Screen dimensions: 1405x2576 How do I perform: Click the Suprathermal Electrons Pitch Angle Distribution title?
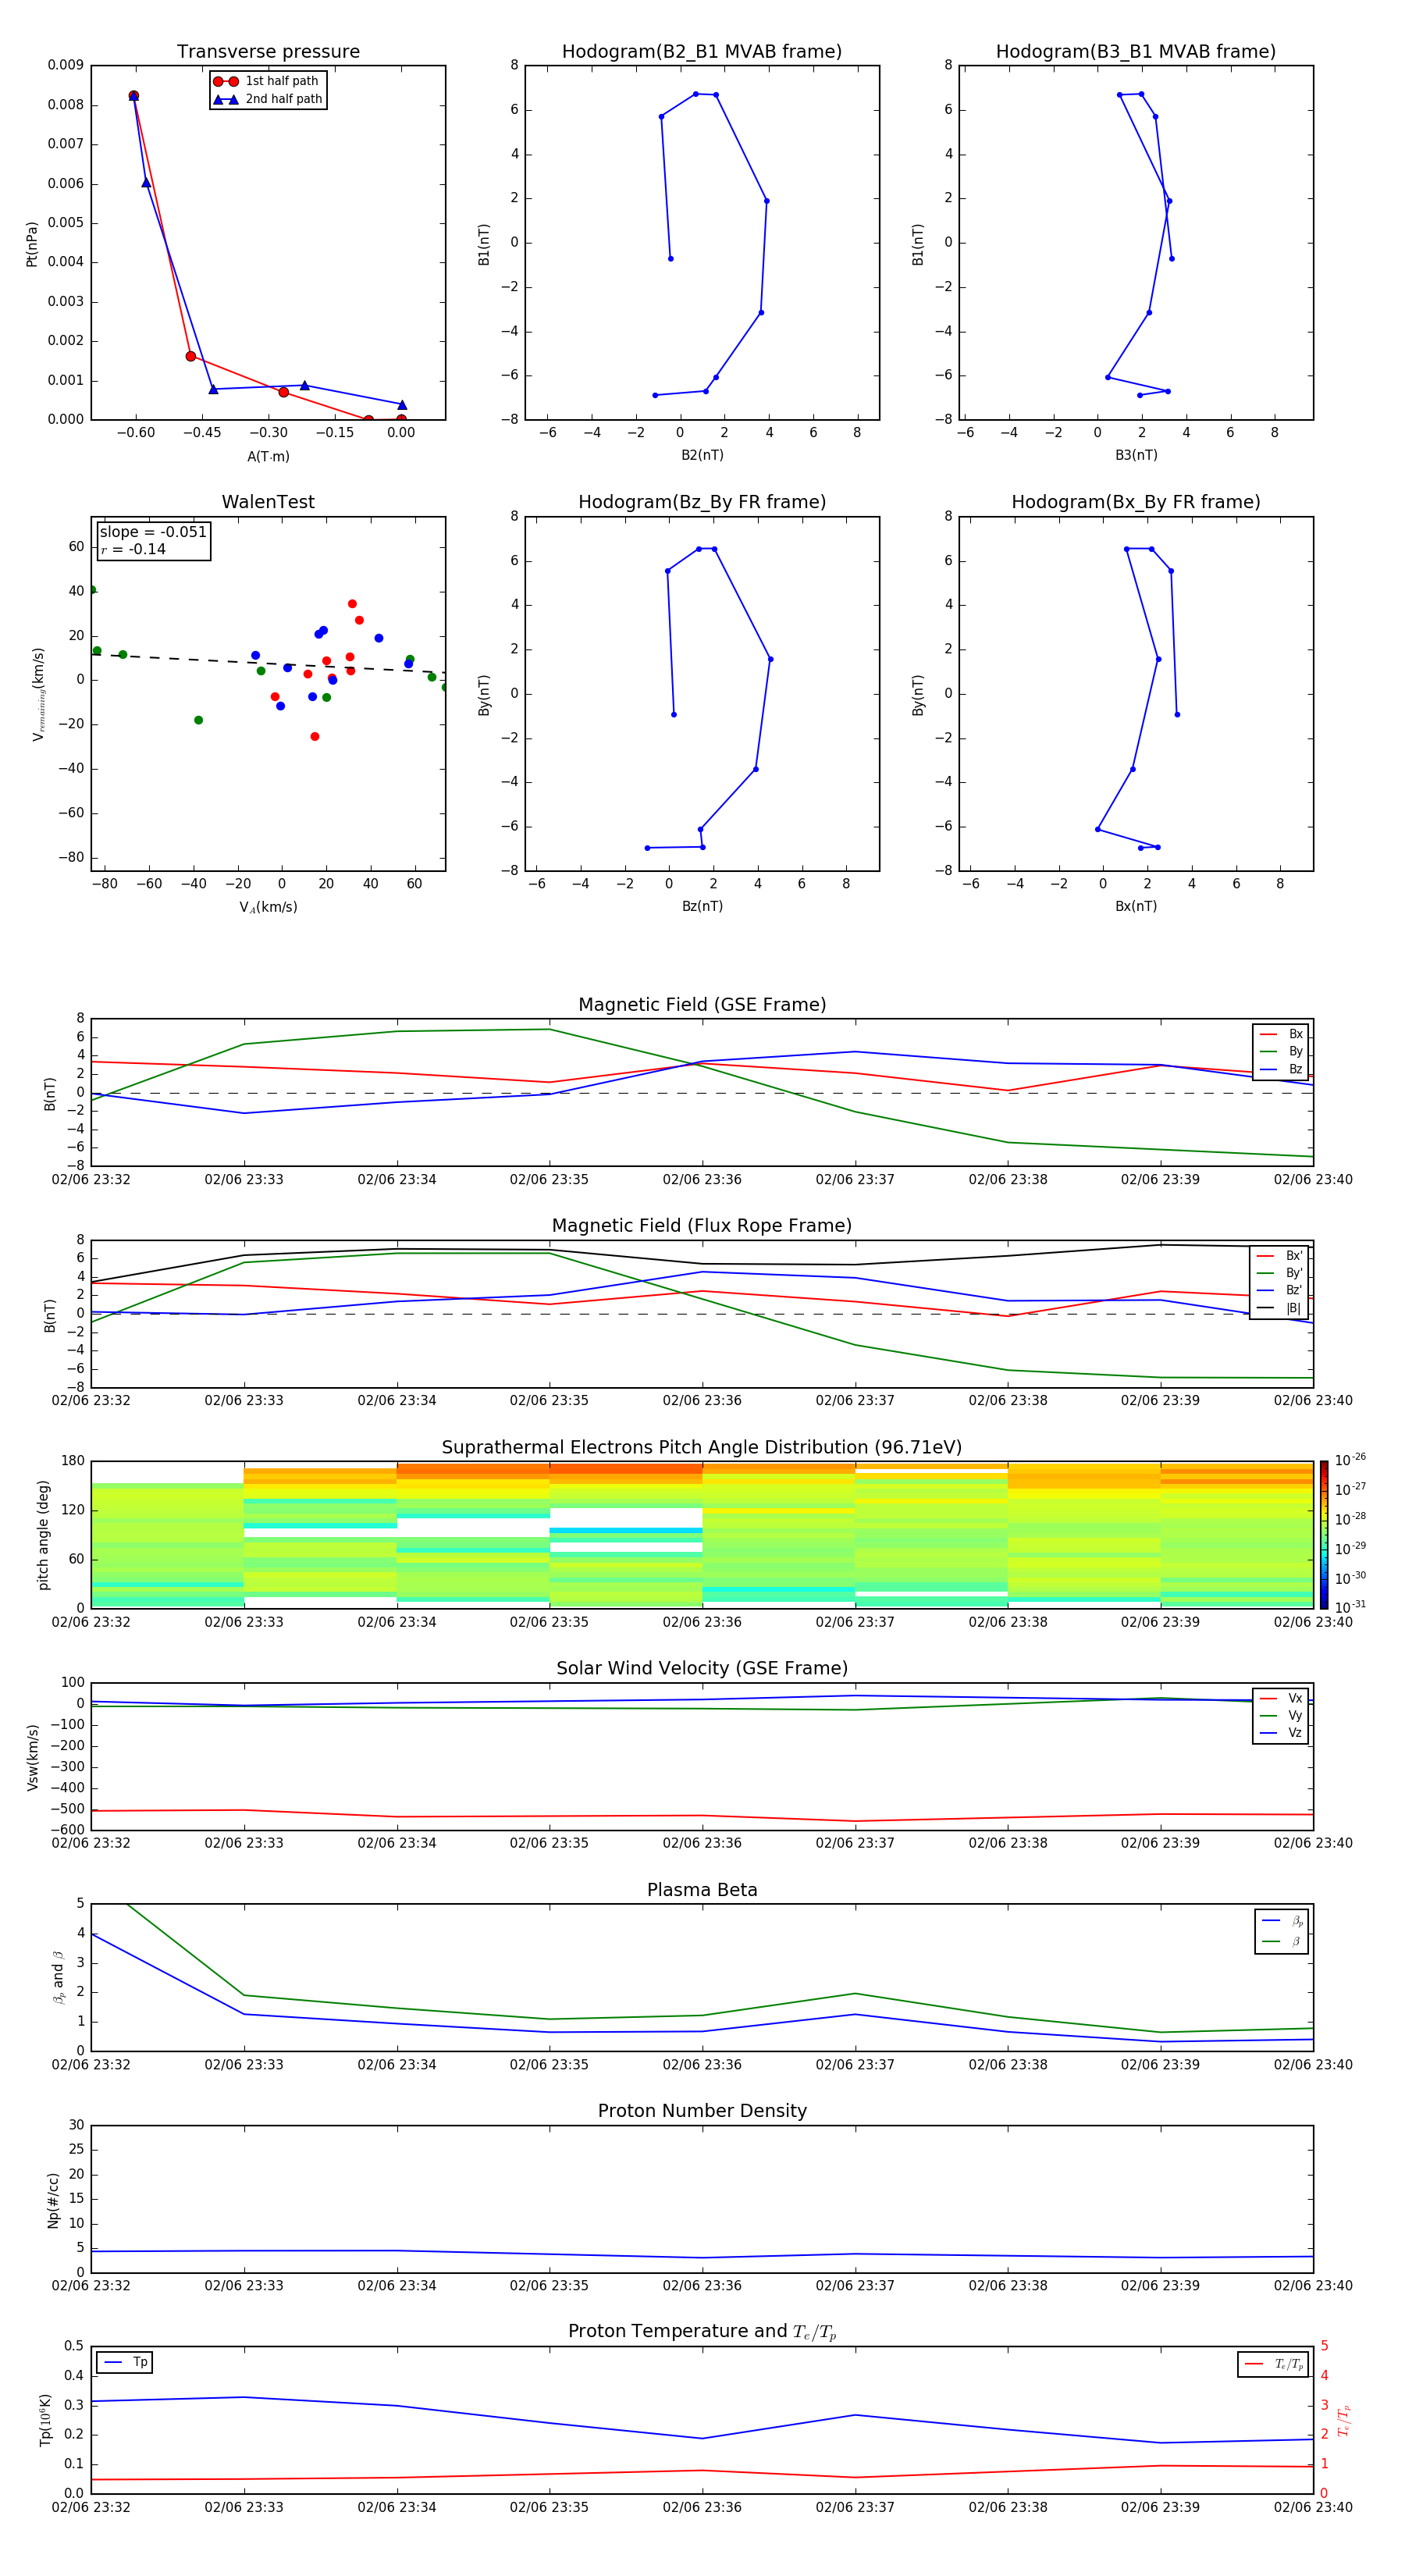pyautogui.click(x=702, y=1447)
